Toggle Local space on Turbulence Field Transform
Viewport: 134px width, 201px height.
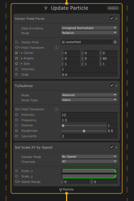coord(56,109)
